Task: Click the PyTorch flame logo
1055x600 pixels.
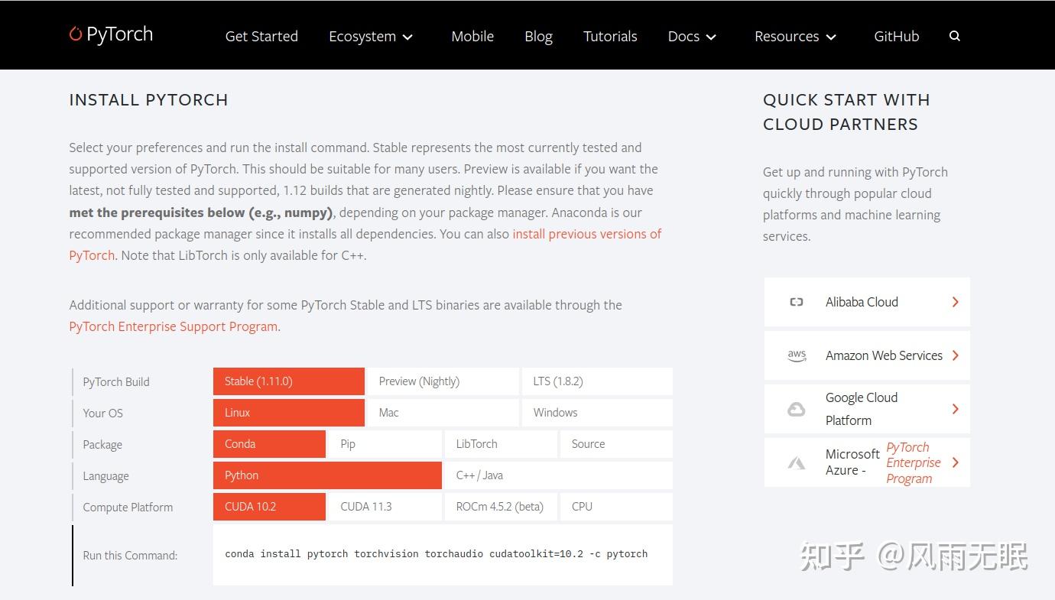Action: 75,34
